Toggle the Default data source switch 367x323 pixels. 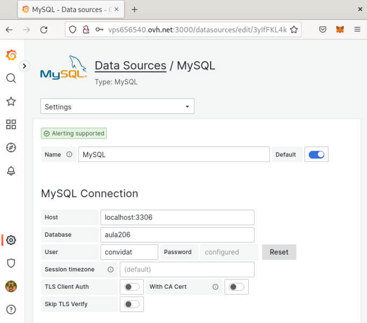pyautogui.click(x=316, y=155)
